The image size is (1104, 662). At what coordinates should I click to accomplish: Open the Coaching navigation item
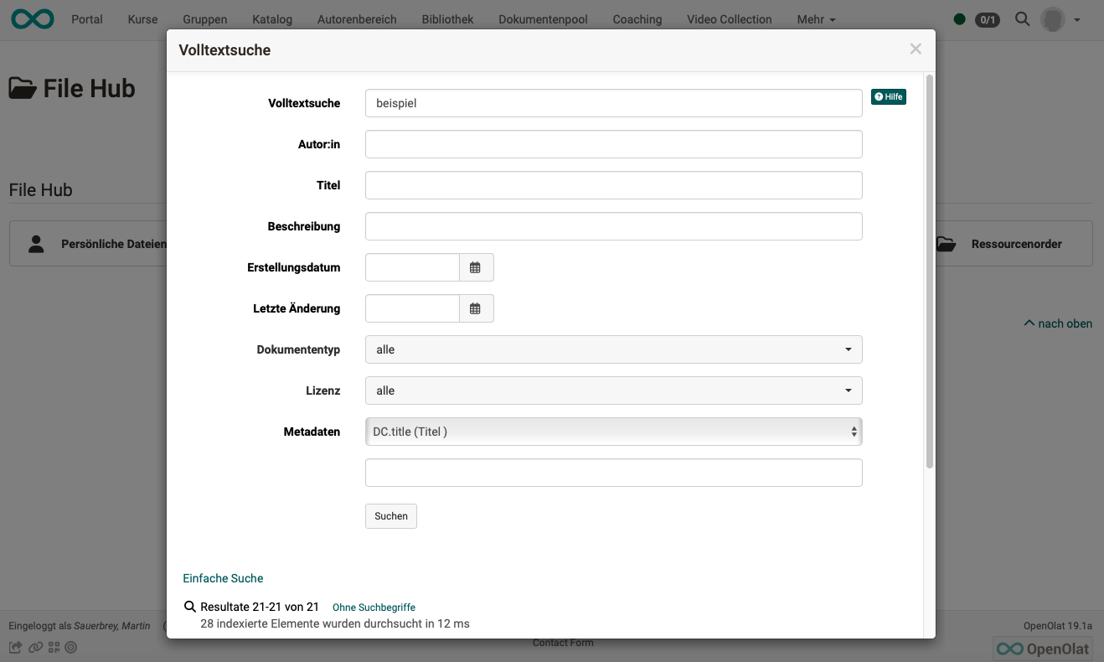coord(637,18)
